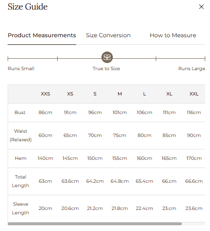The height and width of the screenshot is (231, 210).
Task: Click the 65.4cm total length value
Action: point(144,181)
